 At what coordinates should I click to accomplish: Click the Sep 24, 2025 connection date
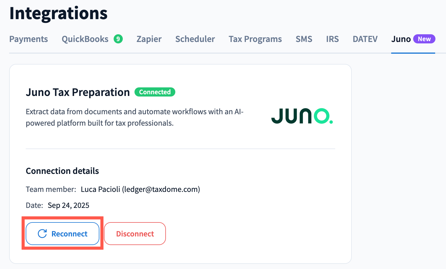coord(69,205)
